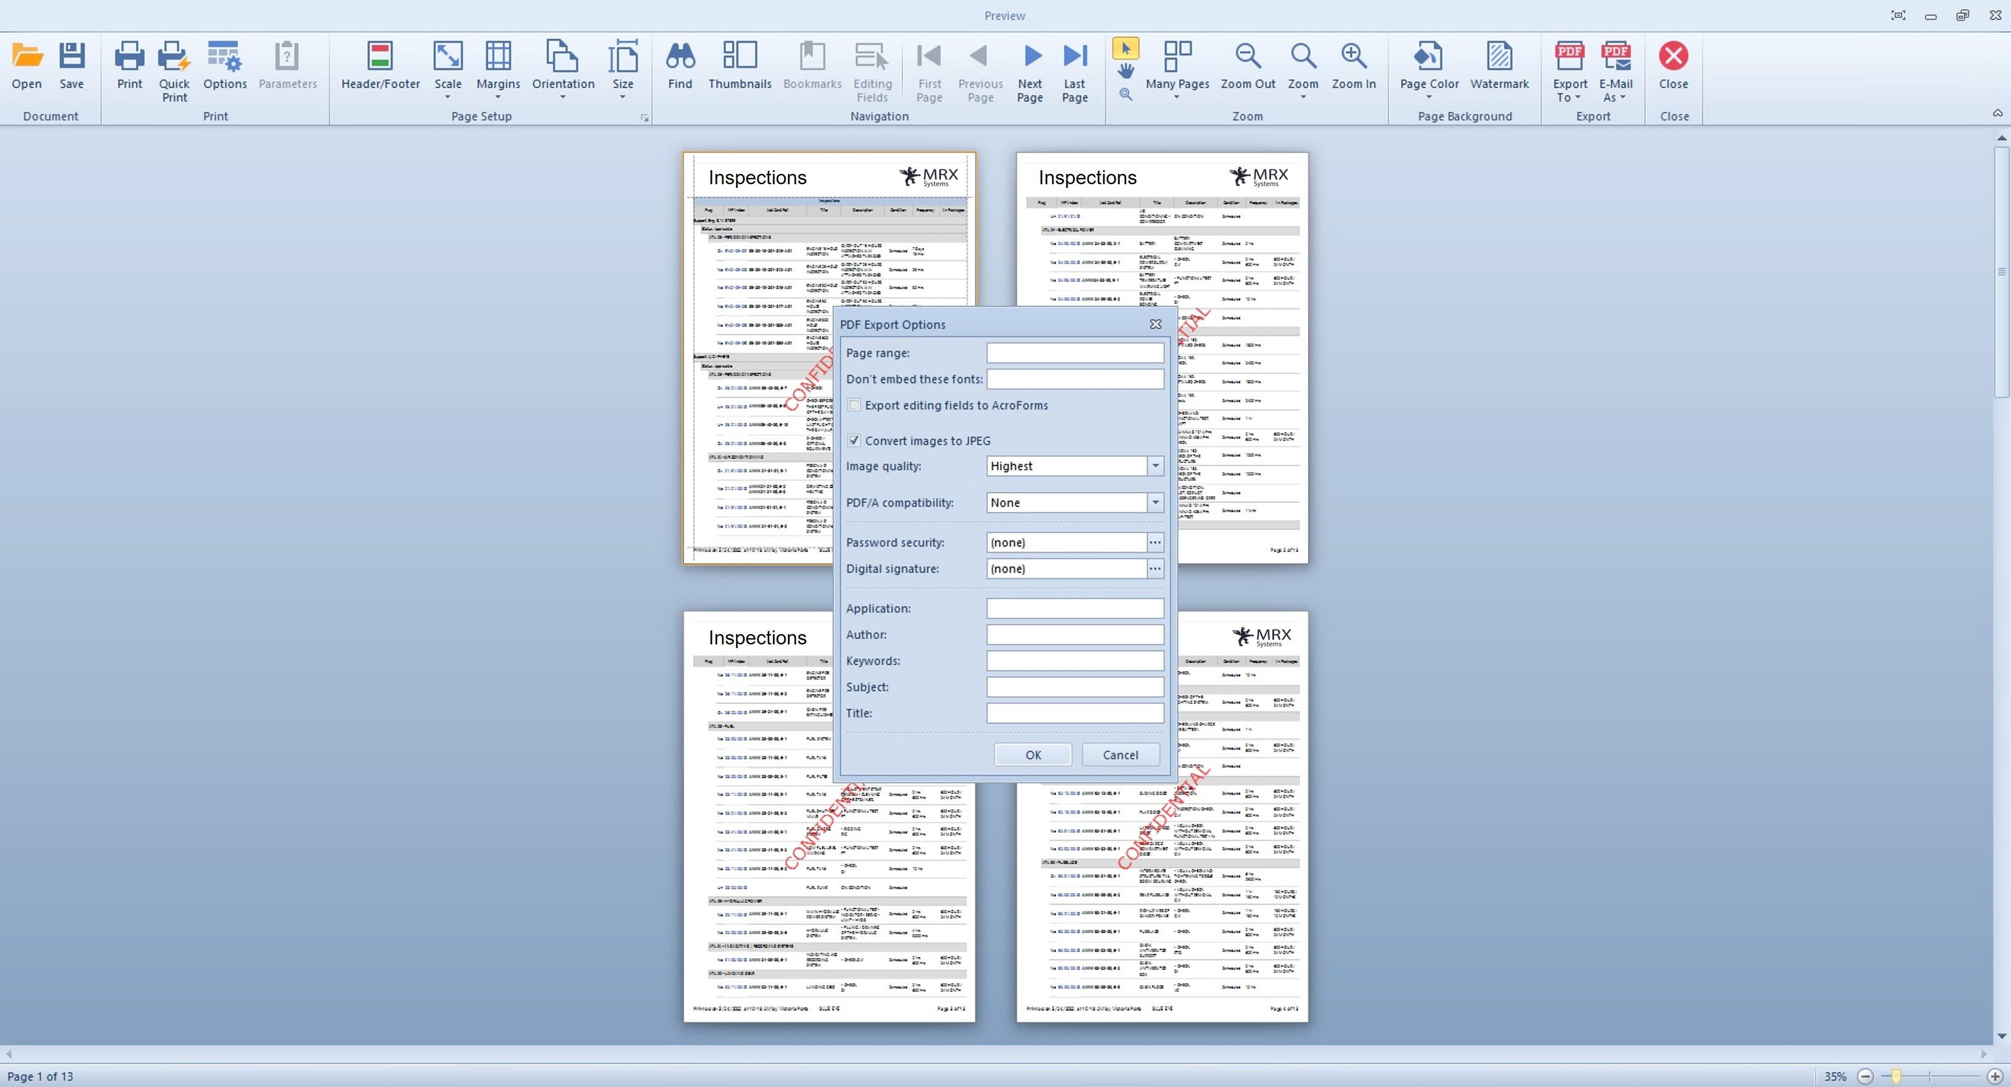Uncheck Convert images to JPEG
Viewport: 2011px width, 1087px height.
click(x=854, y=440)
